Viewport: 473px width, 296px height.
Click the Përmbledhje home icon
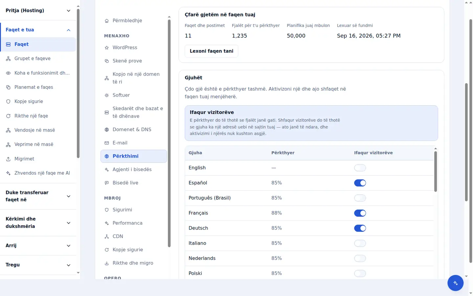[106, 21]
